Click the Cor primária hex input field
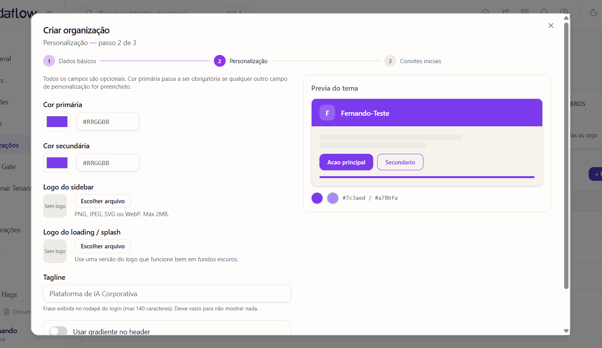The image size is (602, 348). (108, 122)
